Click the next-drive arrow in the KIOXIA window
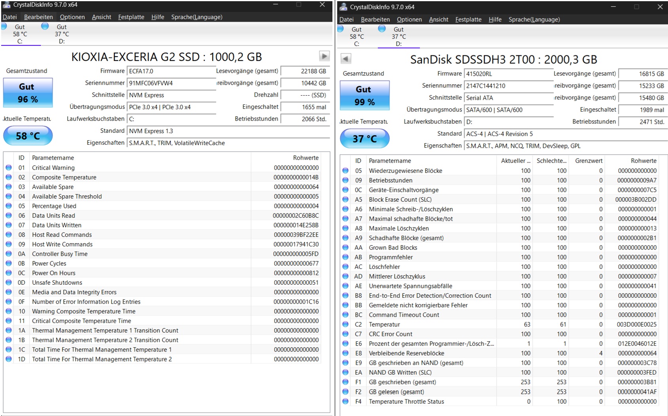 point(324,56)
